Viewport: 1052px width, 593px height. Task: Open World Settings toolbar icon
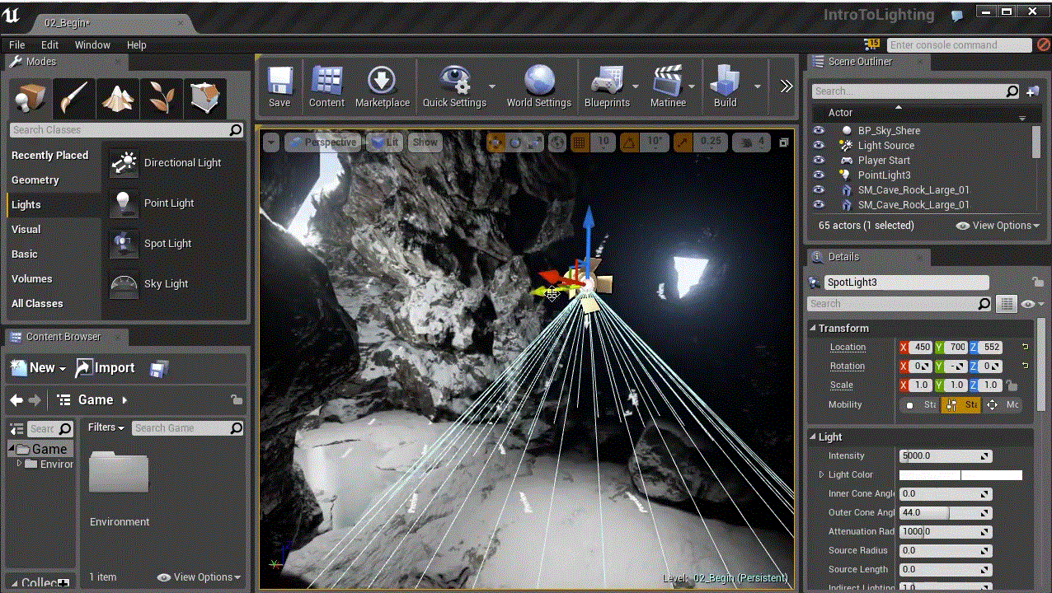pos(539,86)
